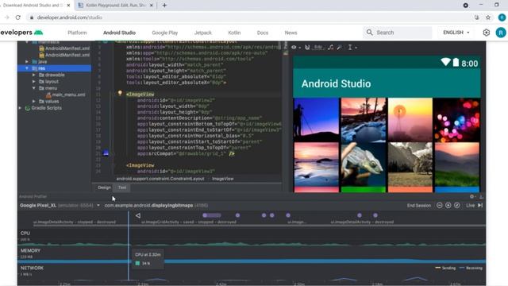Collapse the menu folder

click(x=34, y=88)
